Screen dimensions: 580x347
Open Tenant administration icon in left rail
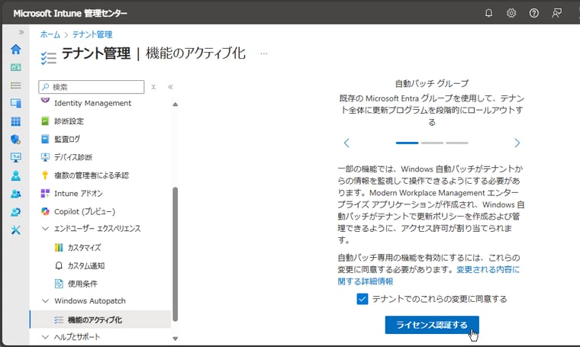[x=15, y=212]
